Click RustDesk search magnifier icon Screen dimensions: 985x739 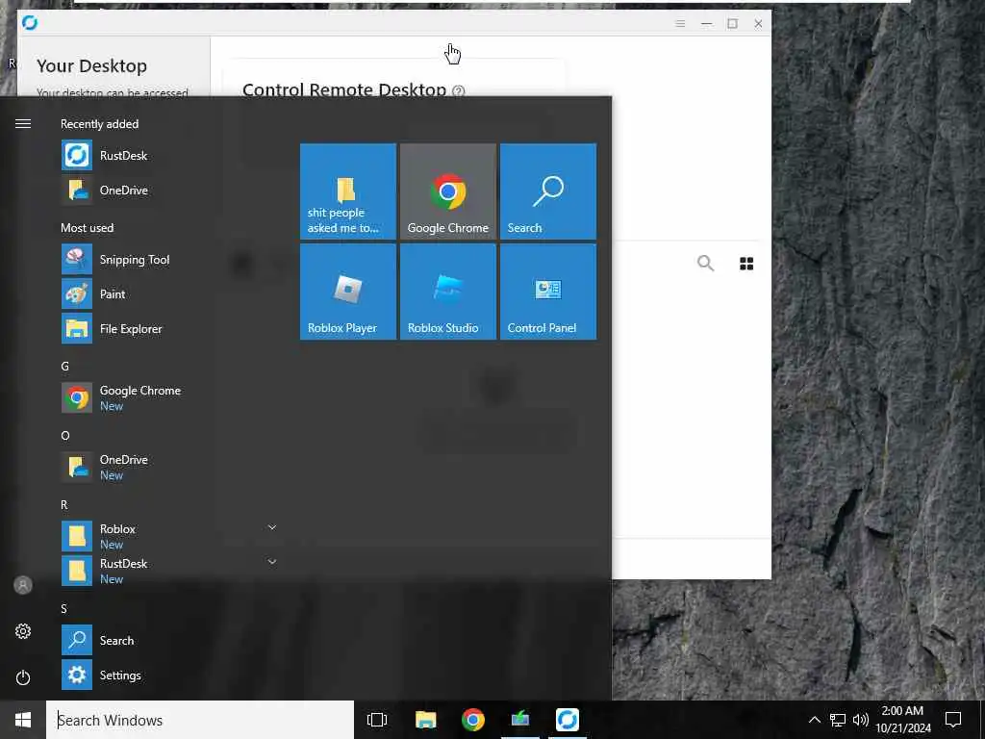(x=705, y=263)
